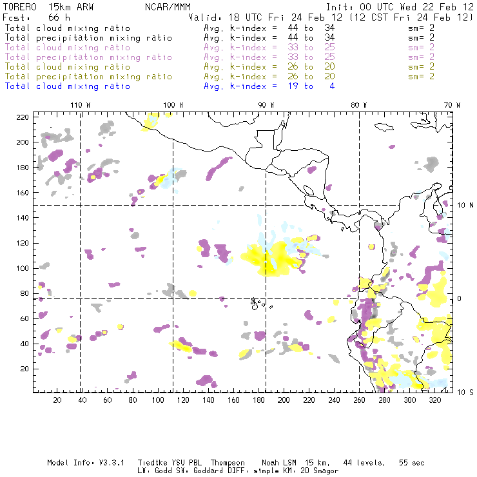Click the 'sm= 2' label in the top black row
477x477 pixels.
coord(421,28)
